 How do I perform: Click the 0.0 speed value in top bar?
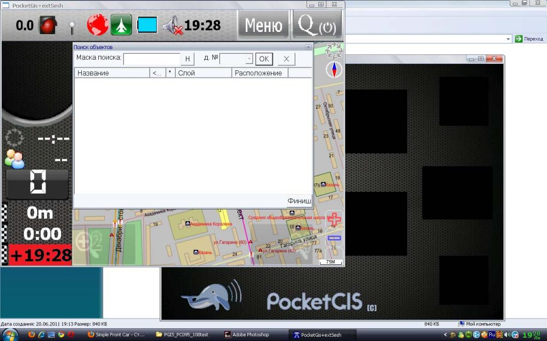coord(25,26)
